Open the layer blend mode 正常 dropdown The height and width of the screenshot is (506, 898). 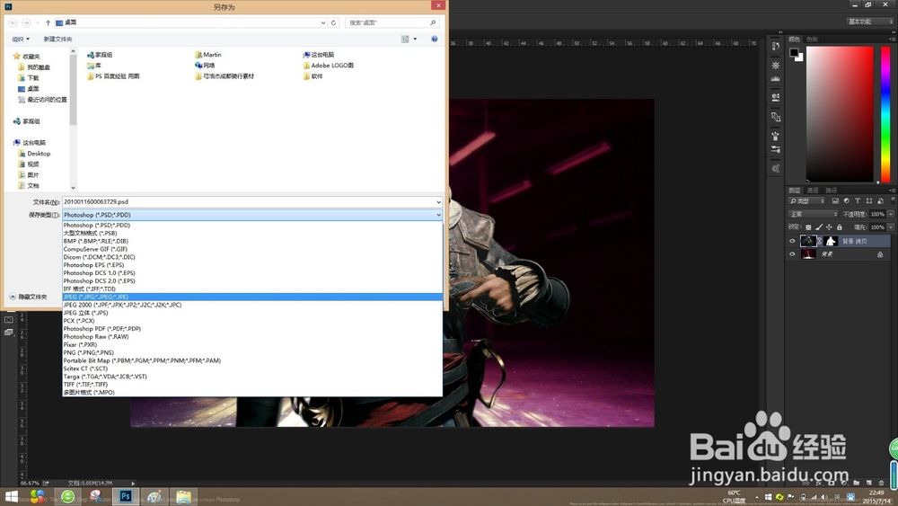click(814, 214)
